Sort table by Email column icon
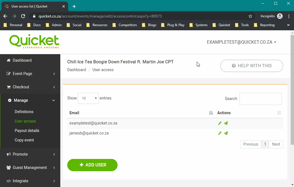 click(211, 113)
